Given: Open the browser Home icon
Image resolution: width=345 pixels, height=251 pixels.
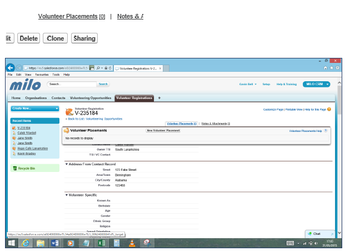Looking at the screenshot, I should click(x=326, y=68).
